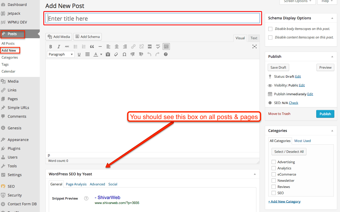Run the ABC spellcheck tool

[x=158, y=46]
